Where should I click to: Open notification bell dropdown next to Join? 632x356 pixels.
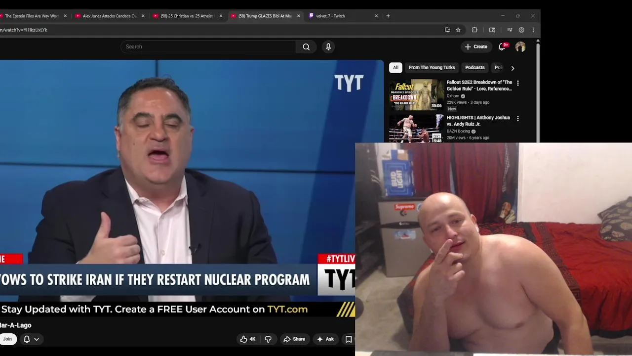31,339
